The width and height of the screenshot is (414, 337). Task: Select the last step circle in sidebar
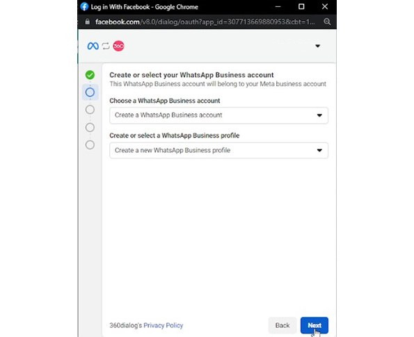pos(90,145)
